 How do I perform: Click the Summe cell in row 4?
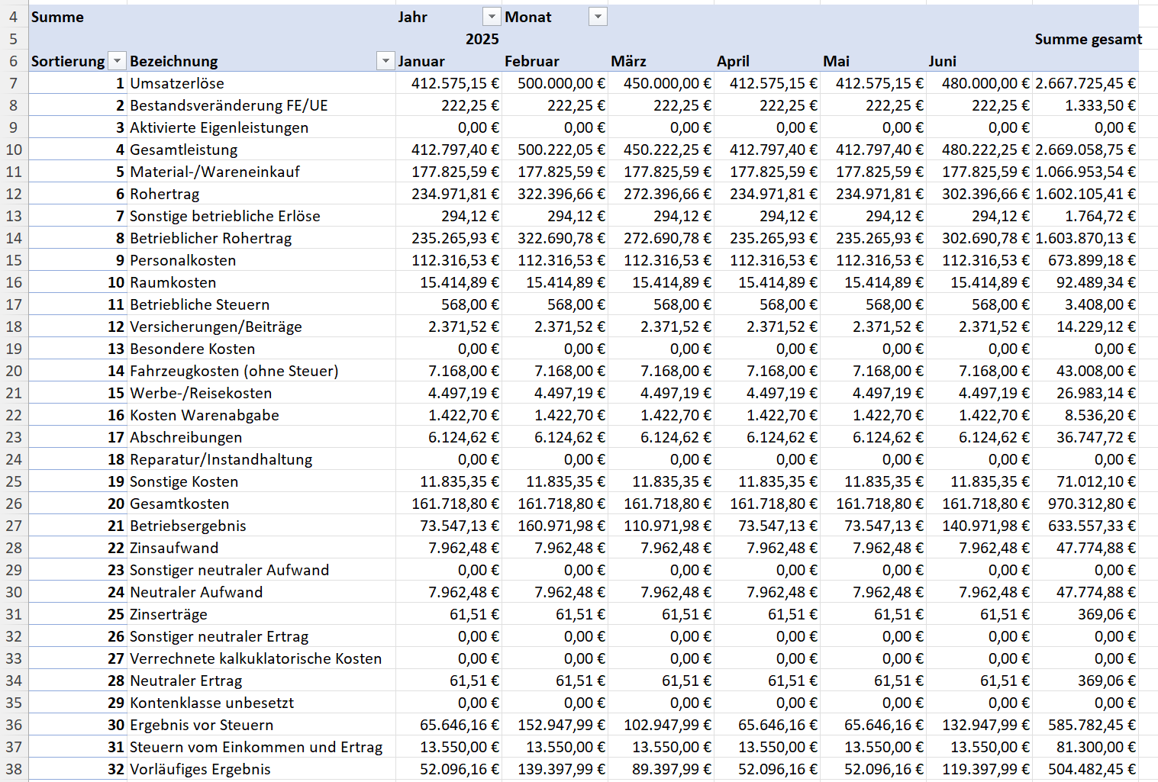57,17
